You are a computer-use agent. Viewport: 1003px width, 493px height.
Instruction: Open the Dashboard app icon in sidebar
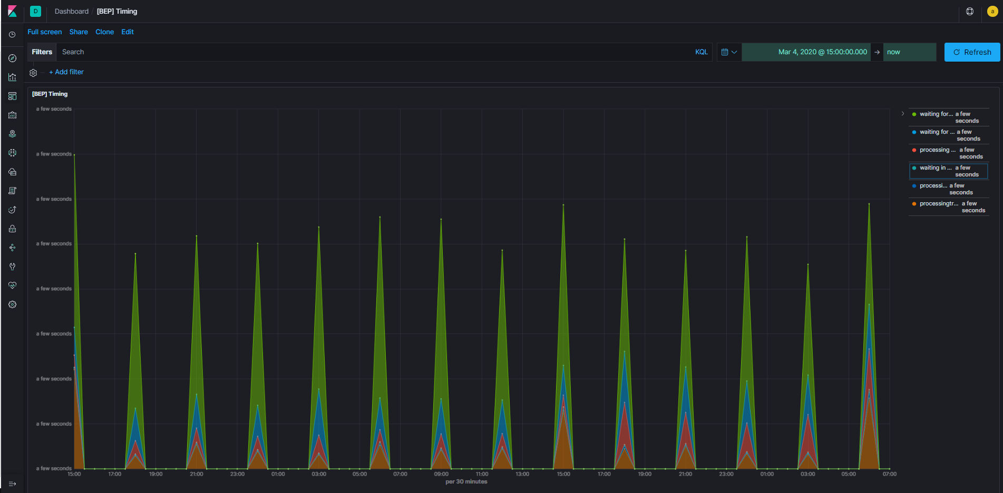[x=12, y=96]
